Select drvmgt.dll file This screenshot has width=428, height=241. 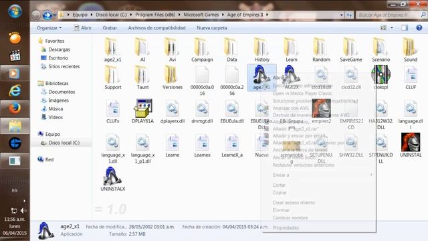click(x=202, y=112)
